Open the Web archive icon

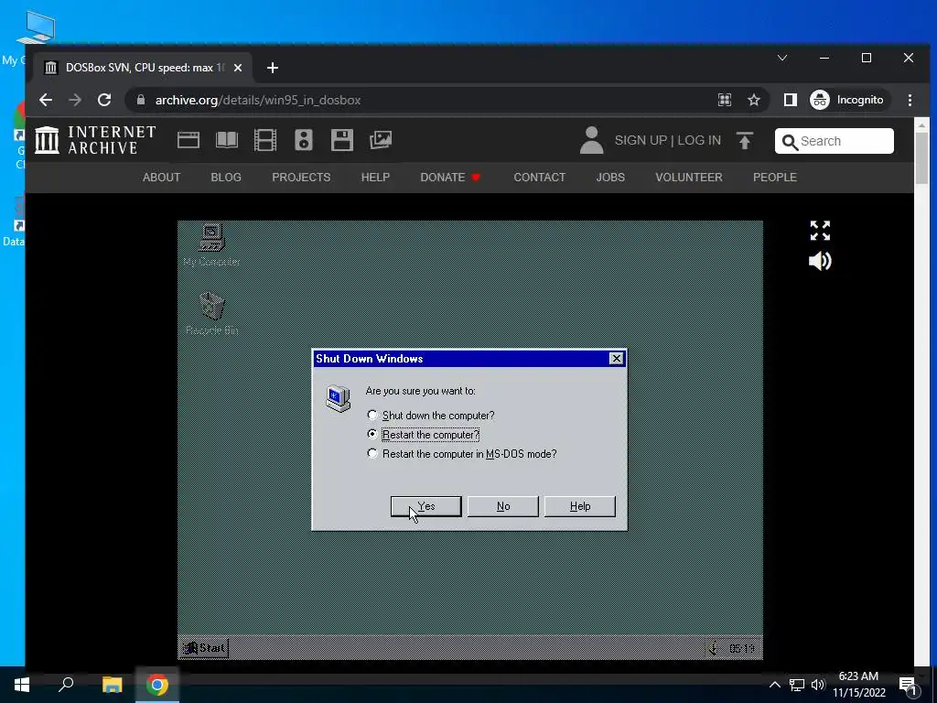pyautogui.click(x=188, y=140)
